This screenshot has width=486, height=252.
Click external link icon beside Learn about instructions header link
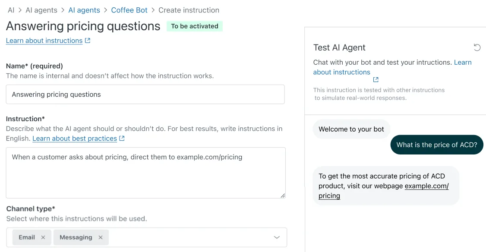click(x=88, y=40)
